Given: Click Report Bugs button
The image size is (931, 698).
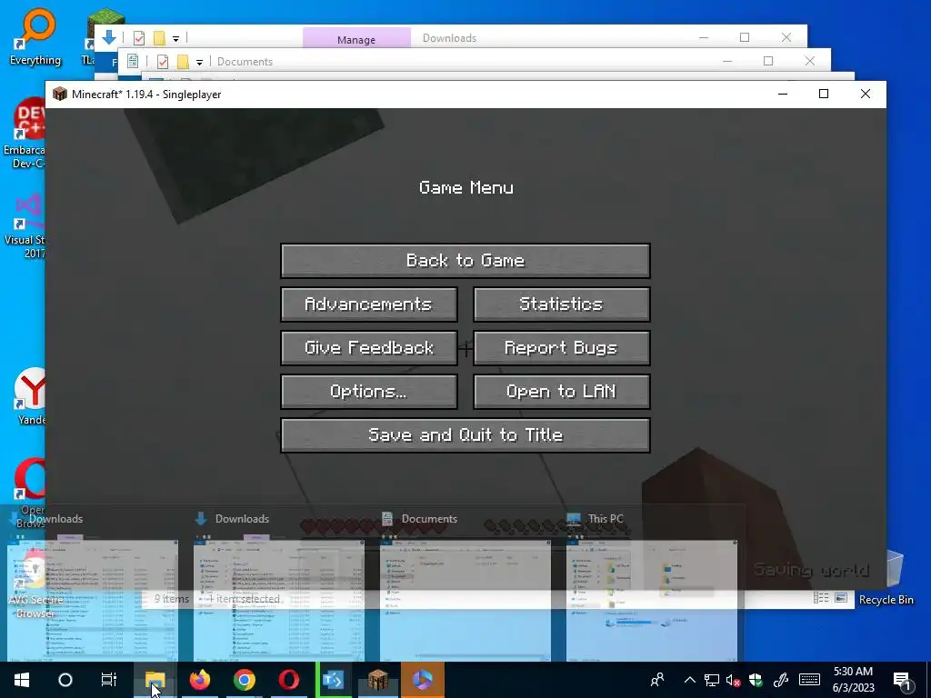Looking at the screenshot, I should click(561, 348).
